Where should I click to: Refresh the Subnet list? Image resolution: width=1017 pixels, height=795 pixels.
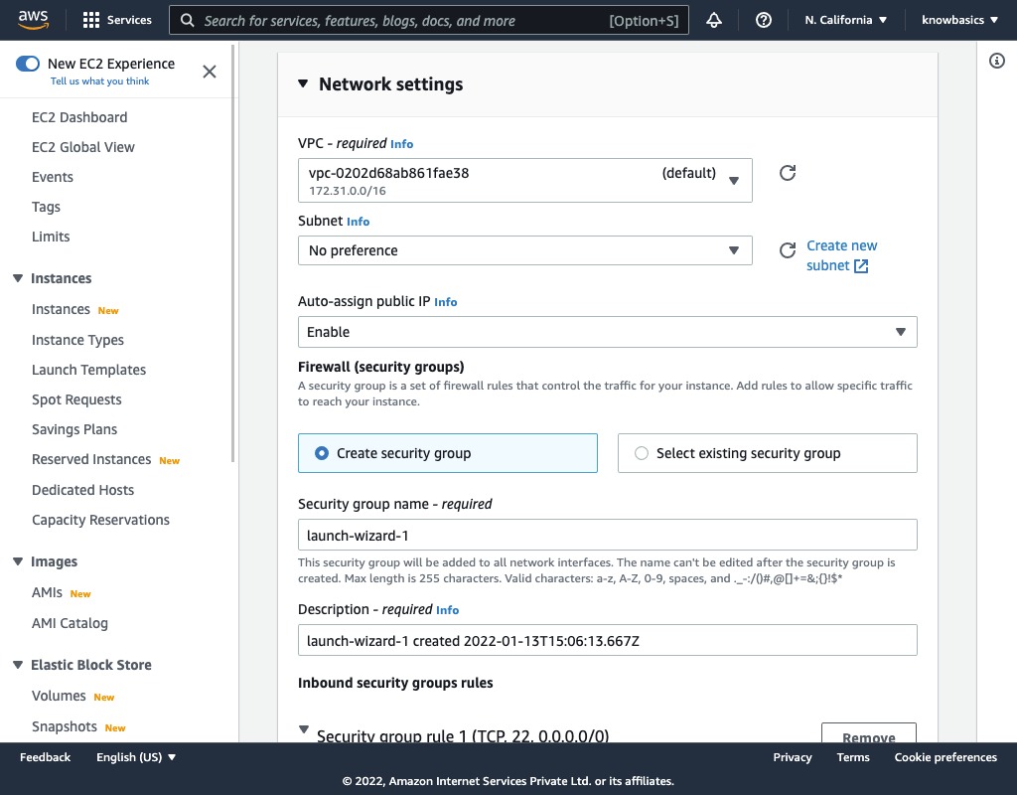tap(788, 250)
